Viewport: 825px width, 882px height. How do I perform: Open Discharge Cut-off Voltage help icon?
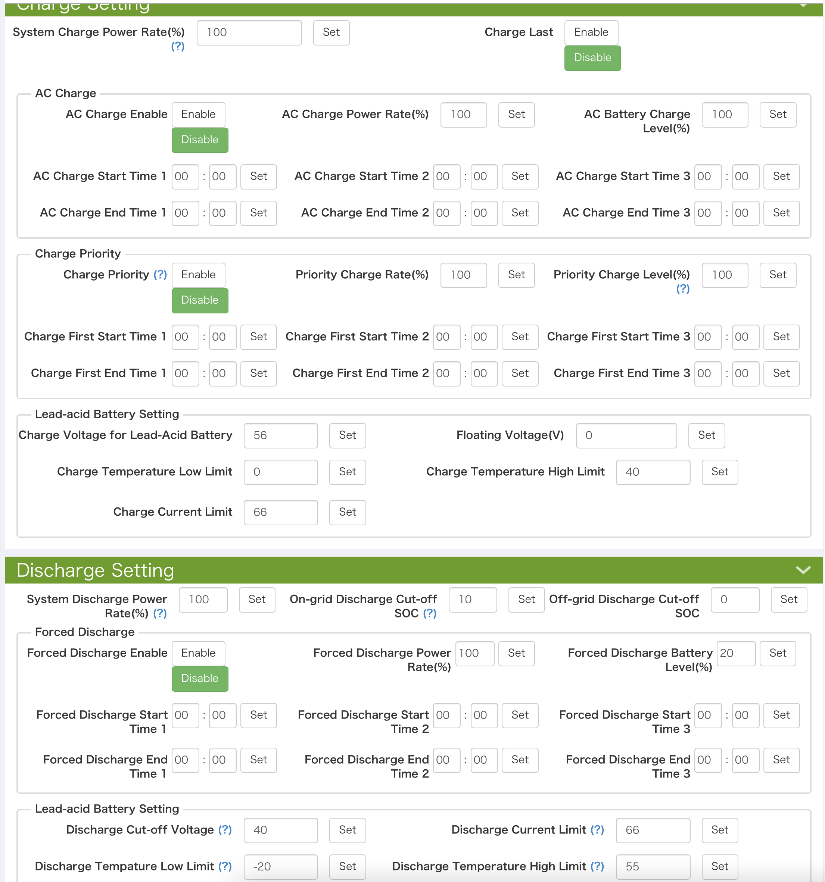tap(225, 830)
